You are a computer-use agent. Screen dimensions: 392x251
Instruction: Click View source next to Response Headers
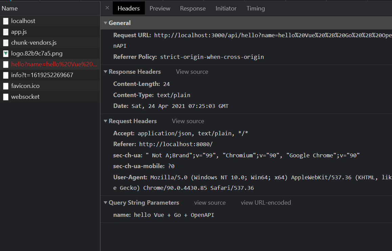(x=192, y=72)
